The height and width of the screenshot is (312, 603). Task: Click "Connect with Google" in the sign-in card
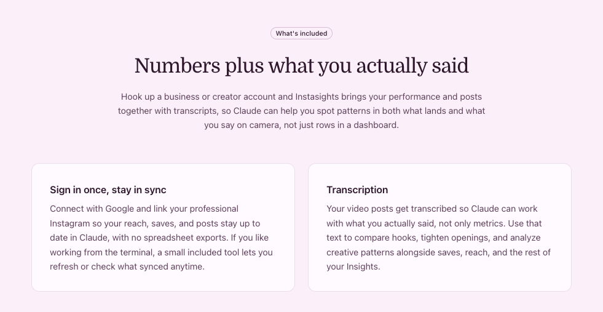pos(92,209)
